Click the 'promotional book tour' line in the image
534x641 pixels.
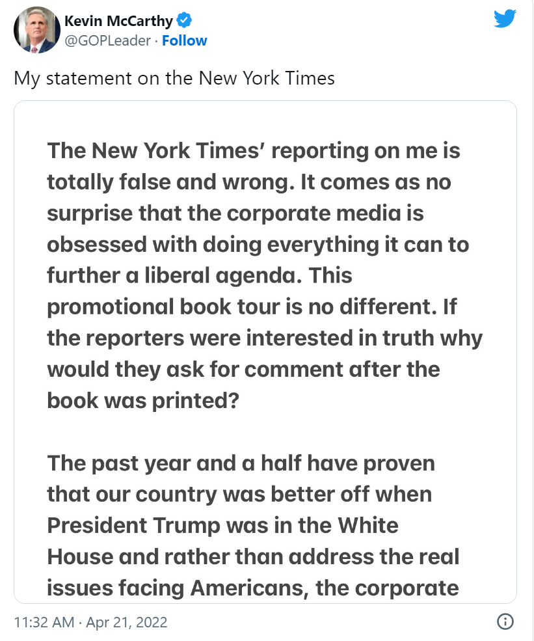(x=252, y=307)
